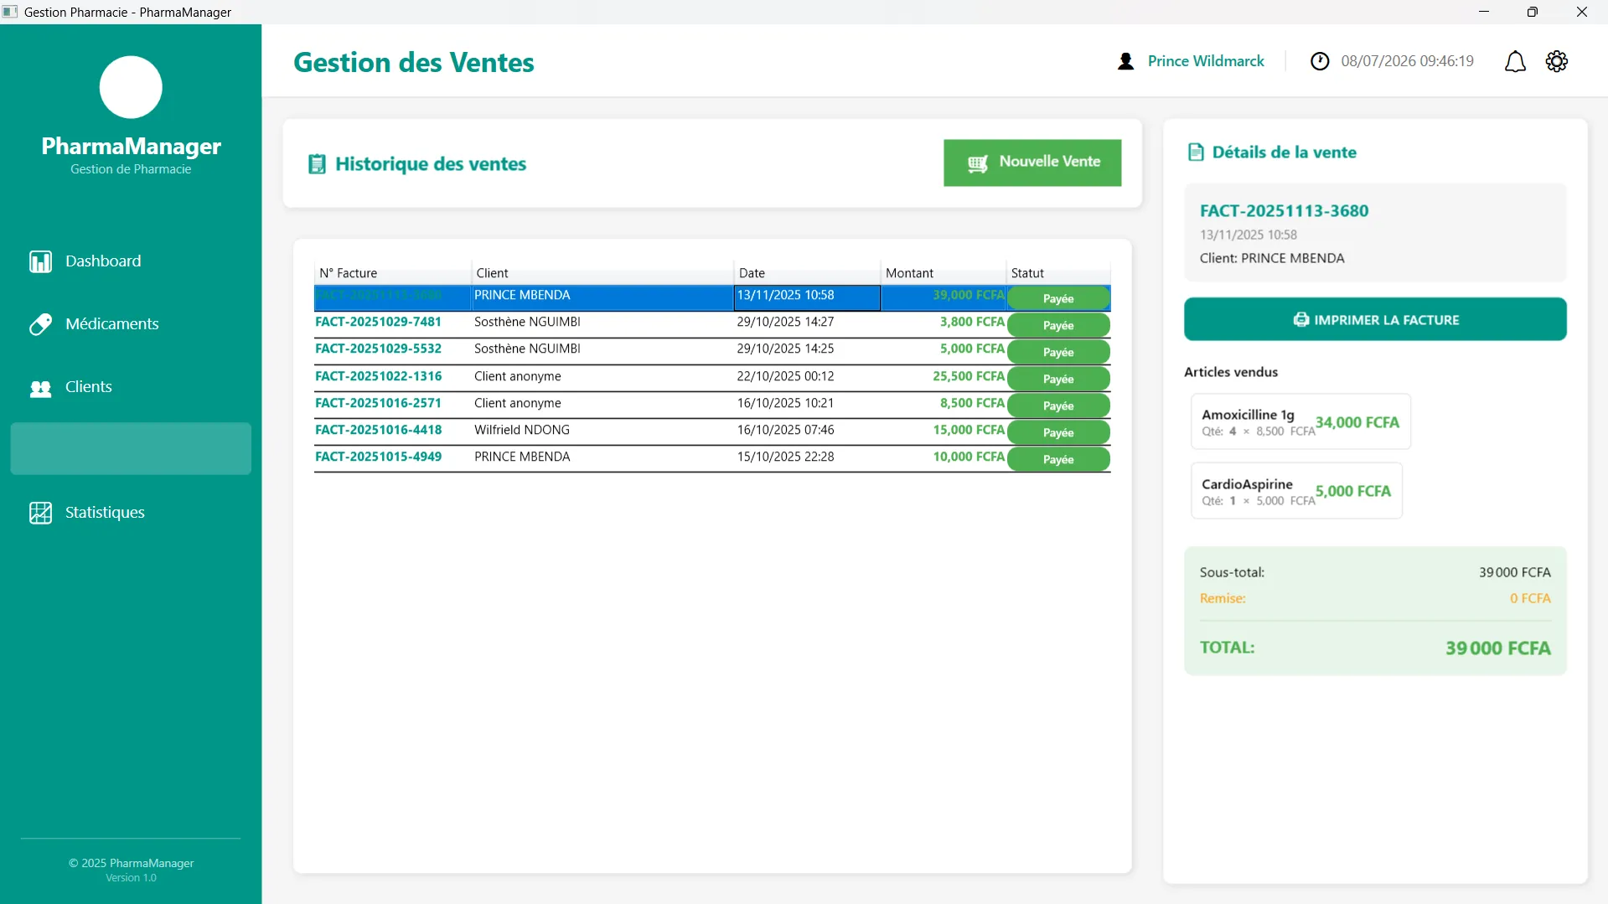Close the PharmaManager window
Viewport: 1608px width, 904px height.
(x=1582, y=12)
